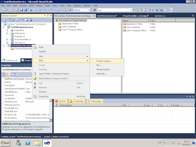Open Custom Actions Editor icon in Solution Explorer
Image resolution: width=196 pixels, height=147 pixels.
(26, 20)
